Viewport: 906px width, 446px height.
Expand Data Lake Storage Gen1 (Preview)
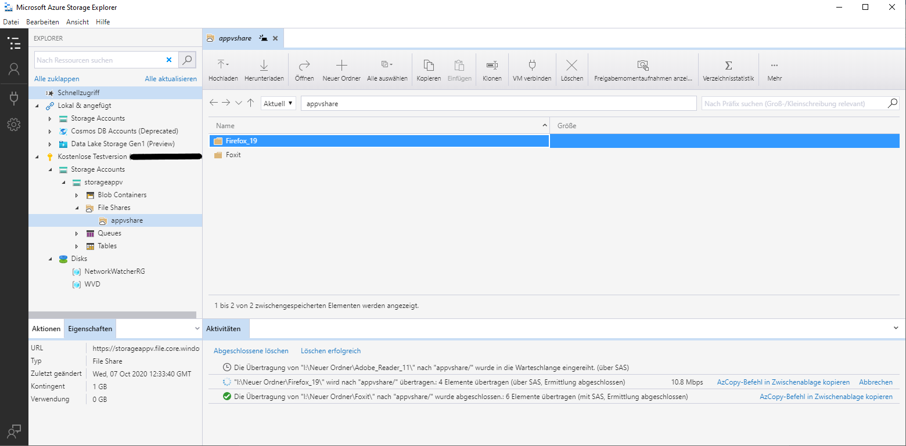(51, 144)
